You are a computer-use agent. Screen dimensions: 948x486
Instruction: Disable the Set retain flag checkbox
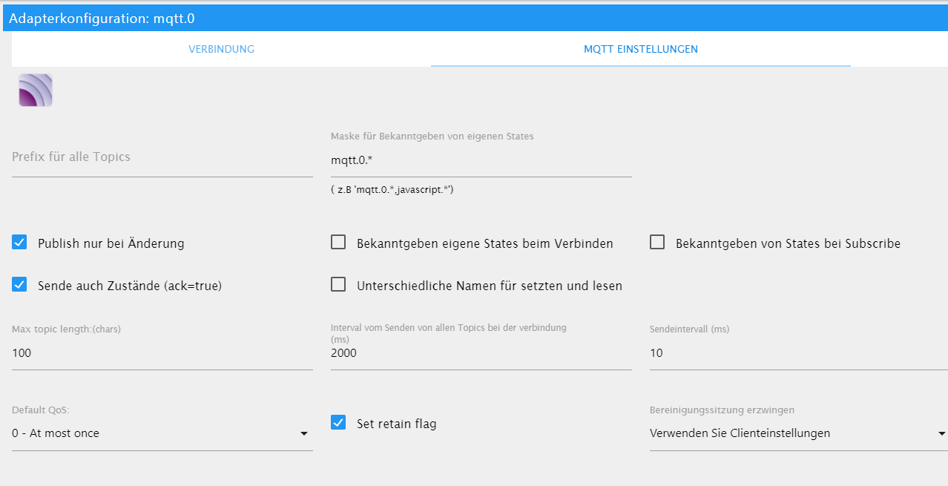(338, 423)
